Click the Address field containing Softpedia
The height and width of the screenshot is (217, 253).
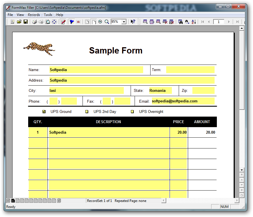click(x=132, y=80)
